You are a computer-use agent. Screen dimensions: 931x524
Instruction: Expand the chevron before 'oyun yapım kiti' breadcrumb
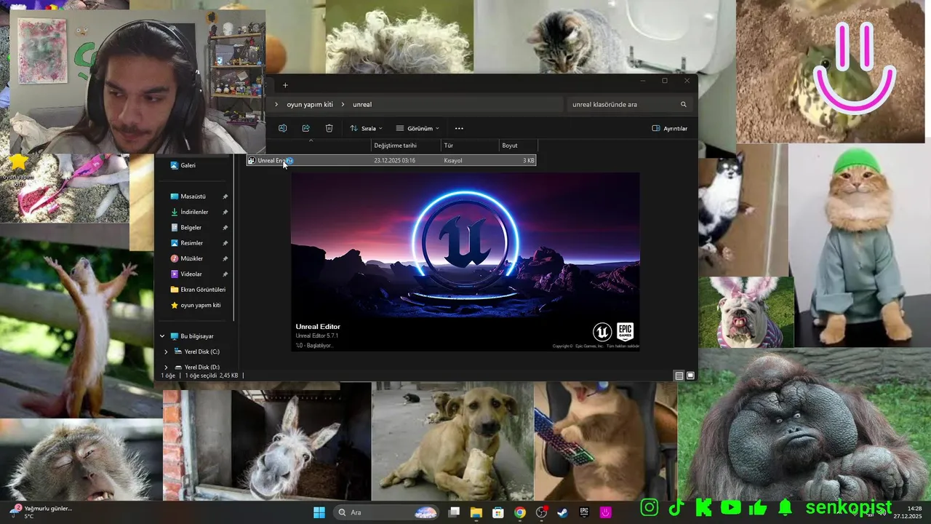(276, 104)
